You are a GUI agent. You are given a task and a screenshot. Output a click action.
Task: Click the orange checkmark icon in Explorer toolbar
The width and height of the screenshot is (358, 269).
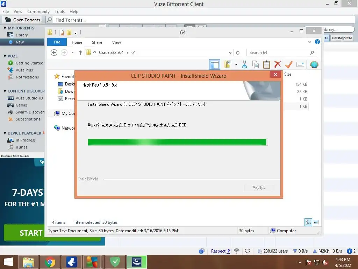pos(289,65)
